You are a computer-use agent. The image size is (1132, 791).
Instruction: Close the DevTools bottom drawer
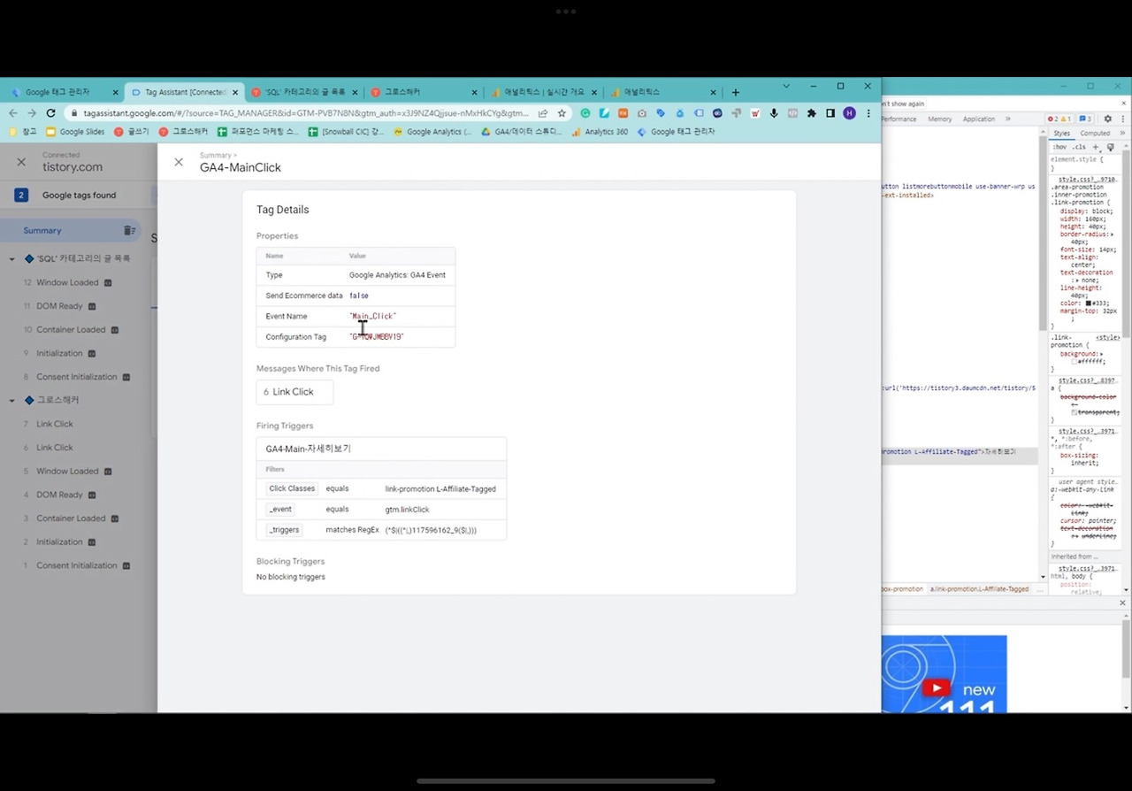[1122, 603]
